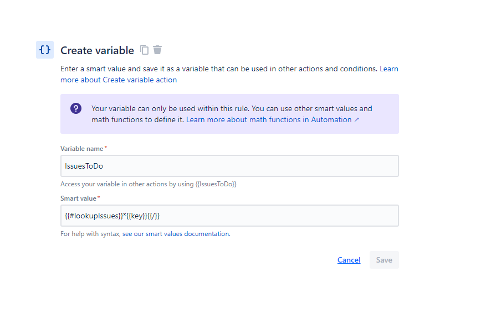
Task: Open the math functions in Automation link
Action: point(269,119)
